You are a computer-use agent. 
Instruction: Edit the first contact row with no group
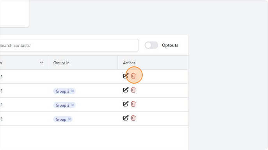tap(126, 76)
